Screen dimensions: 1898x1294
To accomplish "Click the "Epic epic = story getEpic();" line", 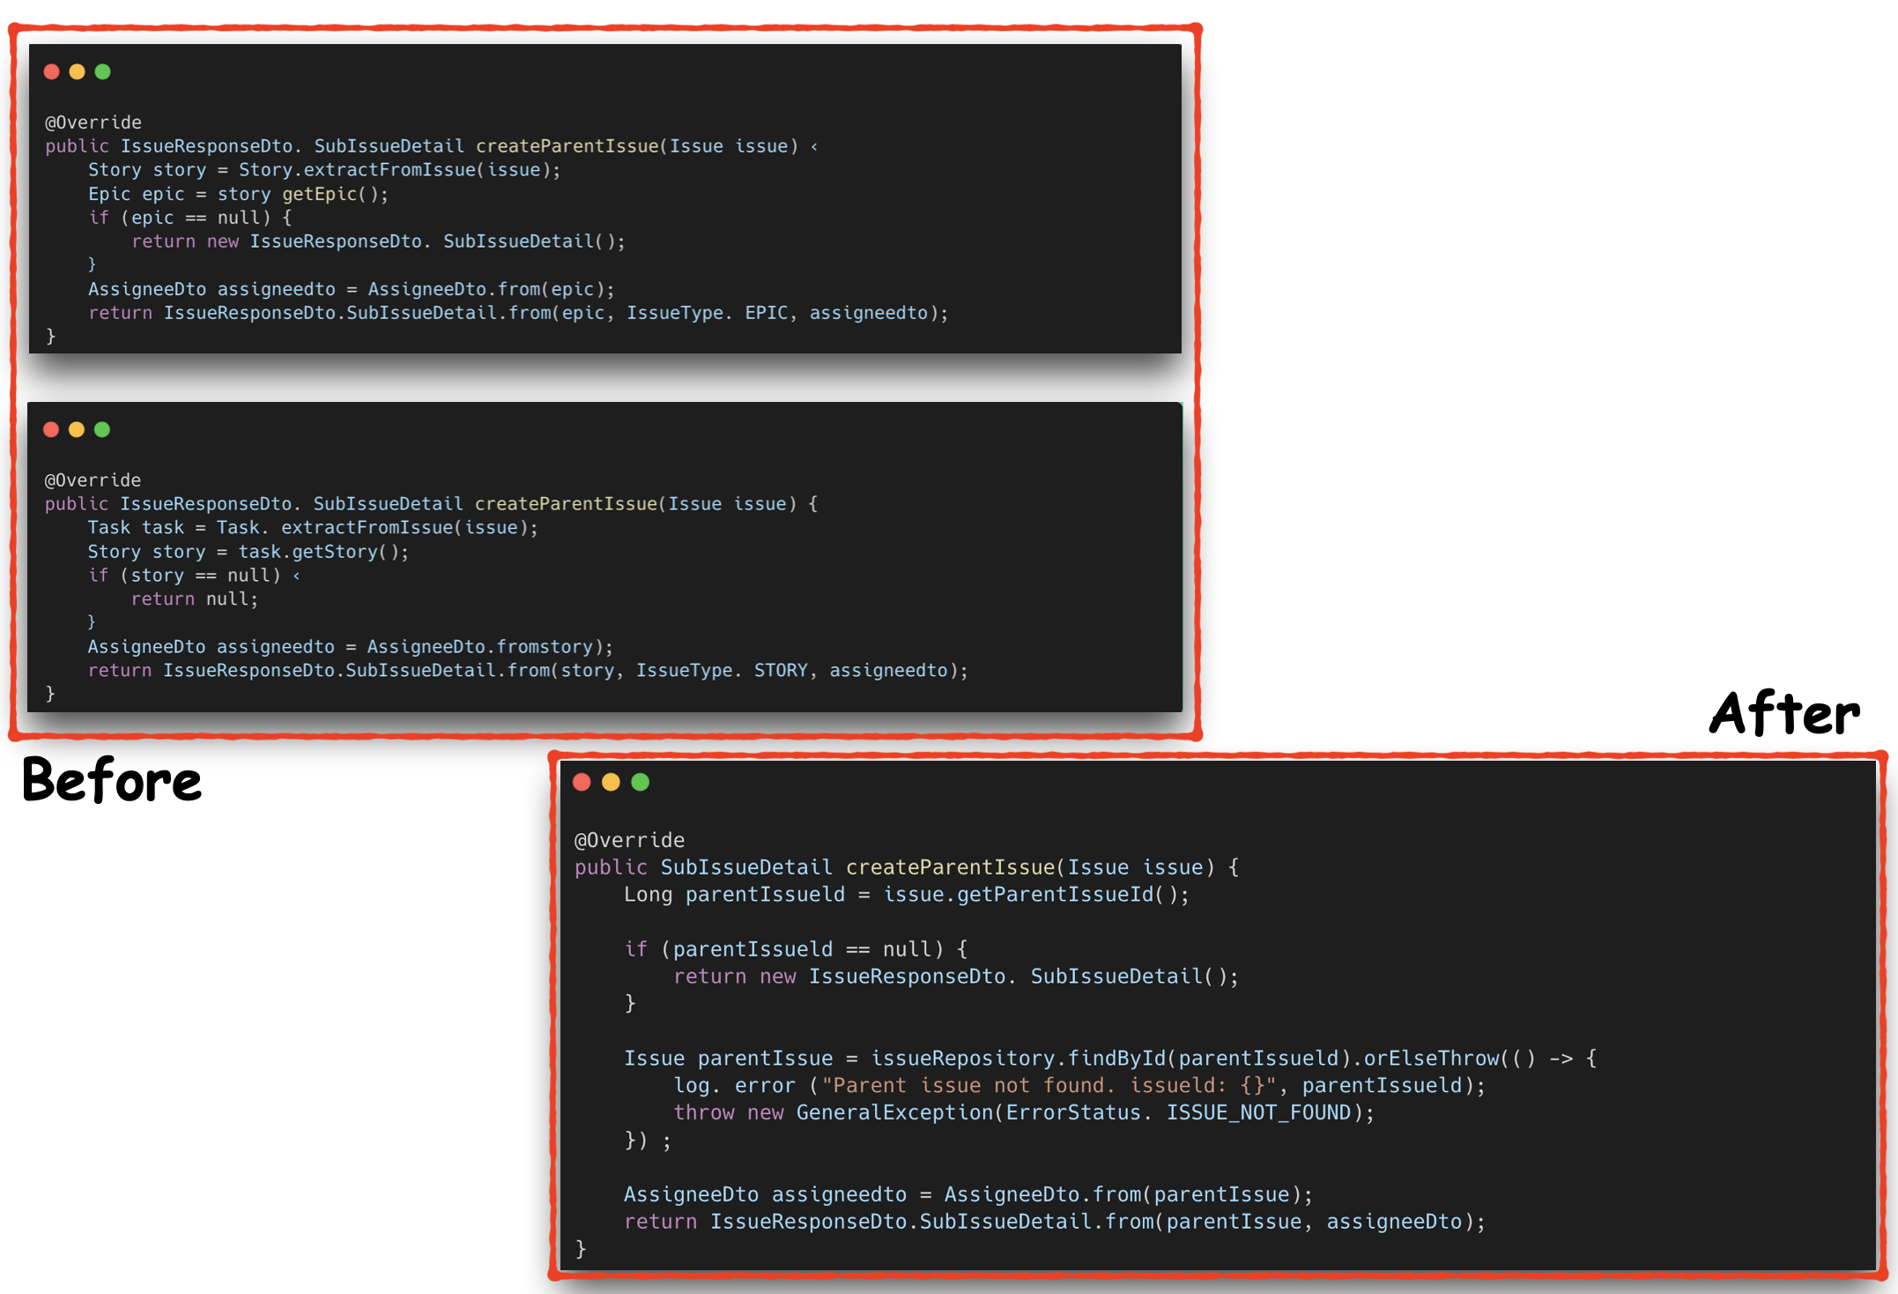I will tap(238, 194).
